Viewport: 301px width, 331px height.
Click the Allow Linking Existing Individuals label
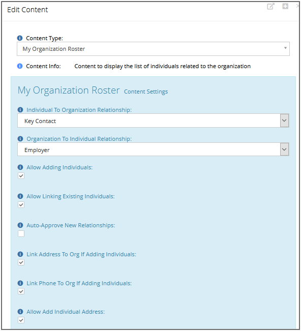[71, 196]
